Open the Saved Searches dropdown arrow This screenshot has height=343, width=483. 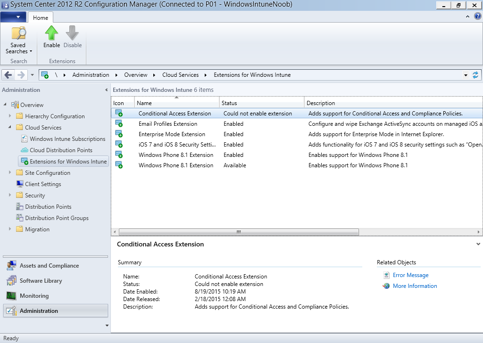click(x=31, y=51)
